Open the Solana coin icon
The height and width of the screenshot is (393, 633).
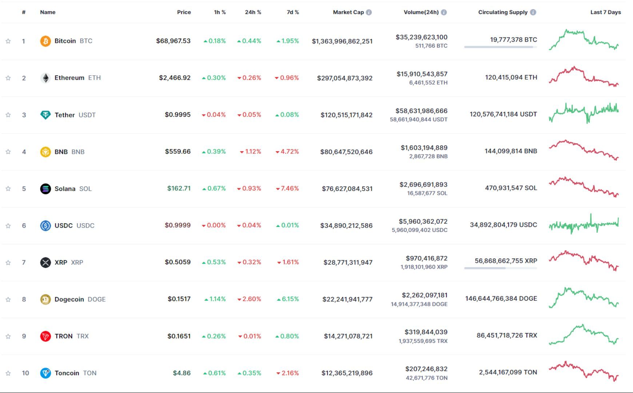45,188
